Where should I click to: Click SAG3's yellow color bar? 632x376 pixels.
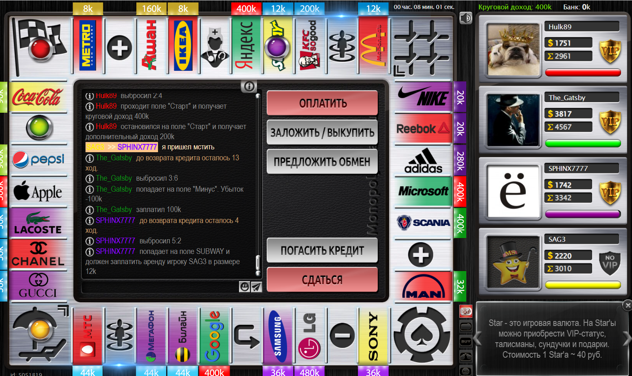[x=583, y=285]
